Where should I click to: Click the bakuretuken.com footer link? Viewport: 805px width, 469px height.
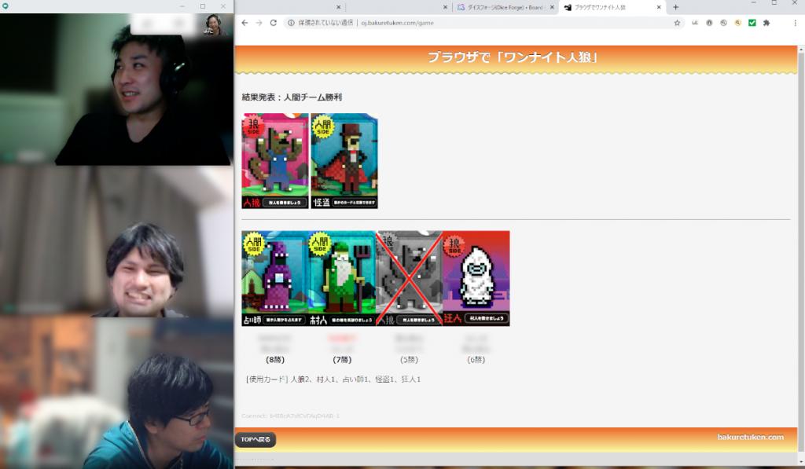[750, 437]
